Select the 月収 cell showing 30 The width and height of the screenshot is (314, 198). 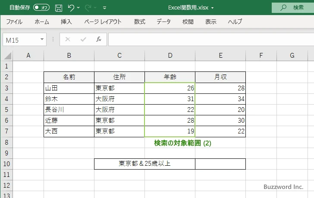tap(220, 121)
